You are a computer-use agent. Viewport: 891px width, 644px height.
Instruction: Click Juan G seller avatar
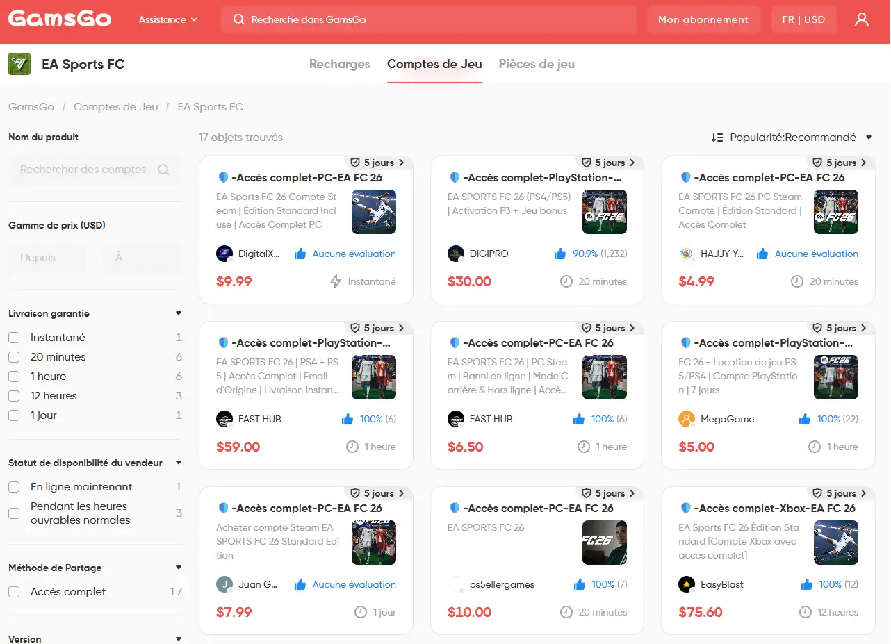(224, 584)
